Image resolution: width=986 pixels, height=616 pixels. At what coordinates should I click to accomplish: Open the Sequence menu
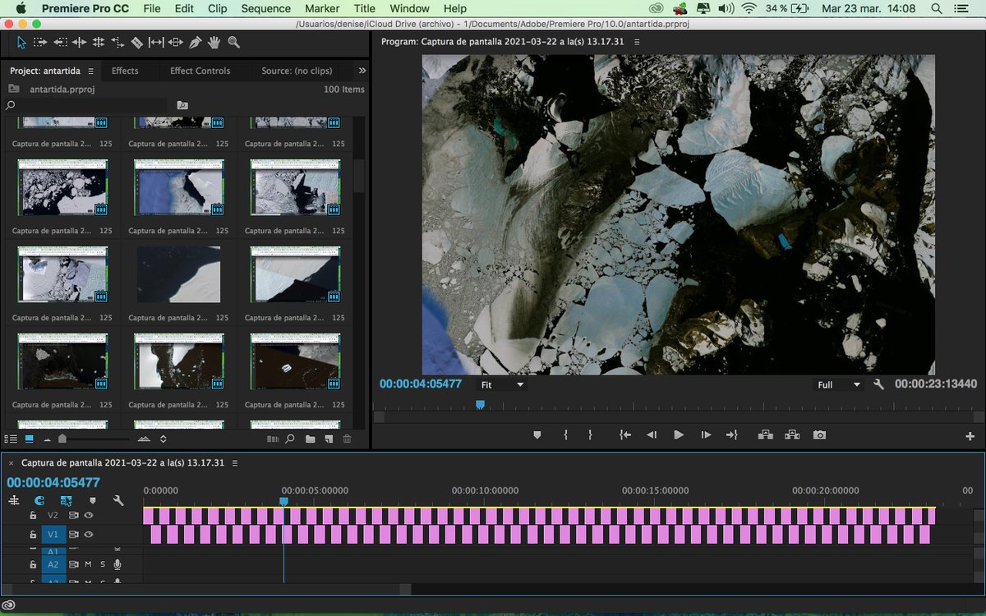tap(265, 8)
